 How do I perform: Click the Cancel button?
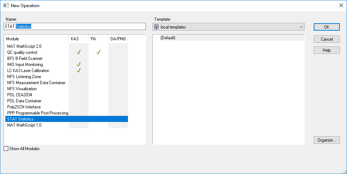point(327,39)
